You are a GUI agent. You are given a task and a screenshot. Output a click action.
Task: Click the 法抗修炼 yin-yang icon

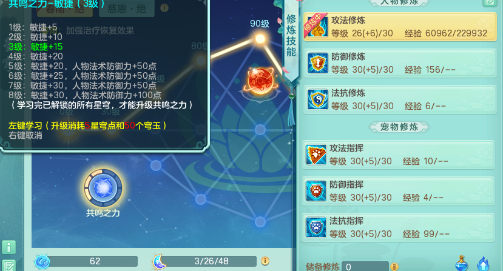coord(317,99)
